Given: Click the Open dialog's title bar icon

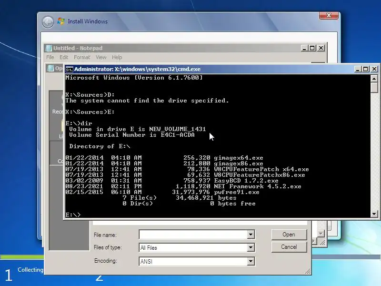Looking at the screenshot, I should 50,68.
